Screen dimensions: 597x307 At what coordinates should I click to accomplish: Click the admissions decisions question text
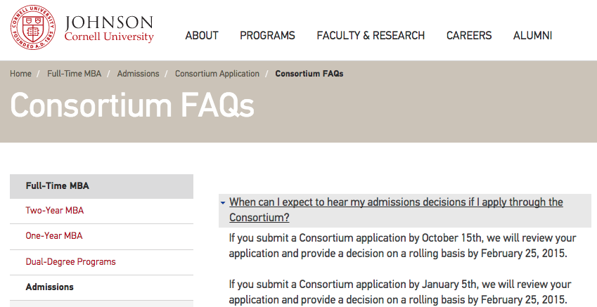click(396, 202)
